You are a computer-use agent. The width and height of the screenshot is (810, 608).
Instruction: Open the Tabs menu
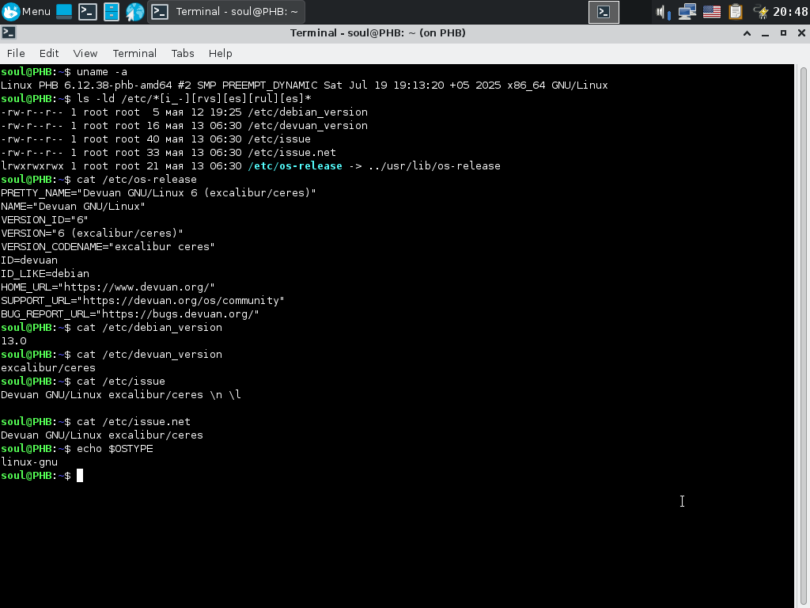pyautogui.click(x=183, y=54)
